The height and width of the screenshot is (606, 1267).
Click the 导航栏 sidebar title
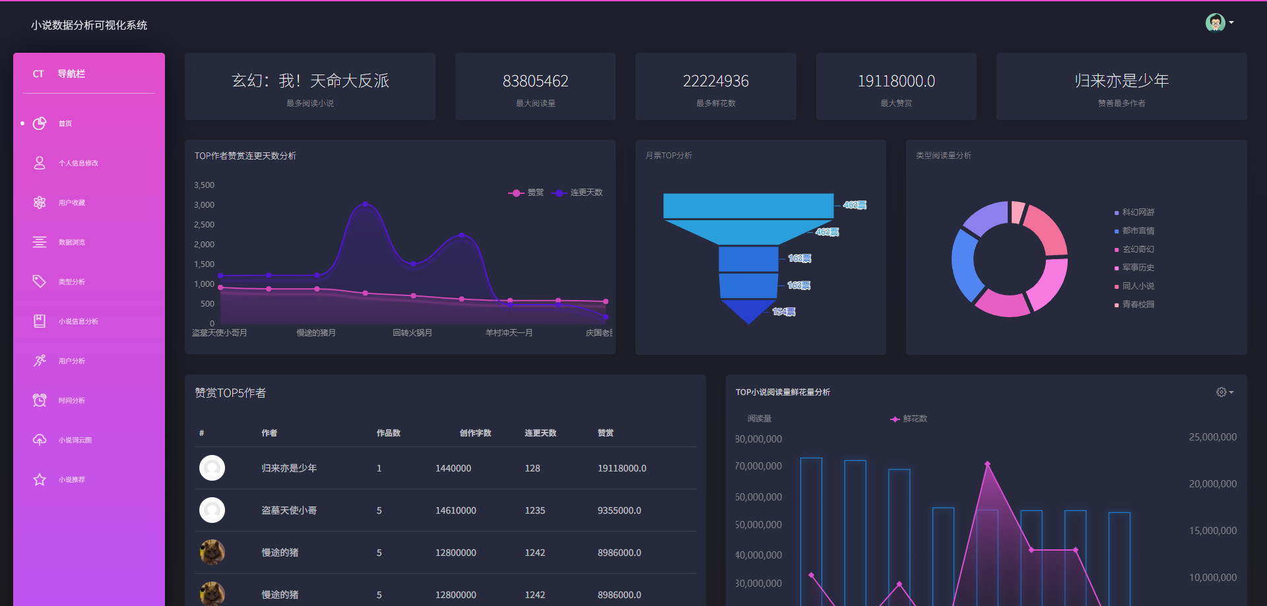[71, 74]
